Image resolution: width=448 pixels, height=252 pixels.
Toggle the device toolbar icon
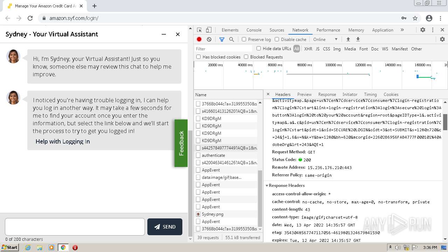click(x=209, y=30)
